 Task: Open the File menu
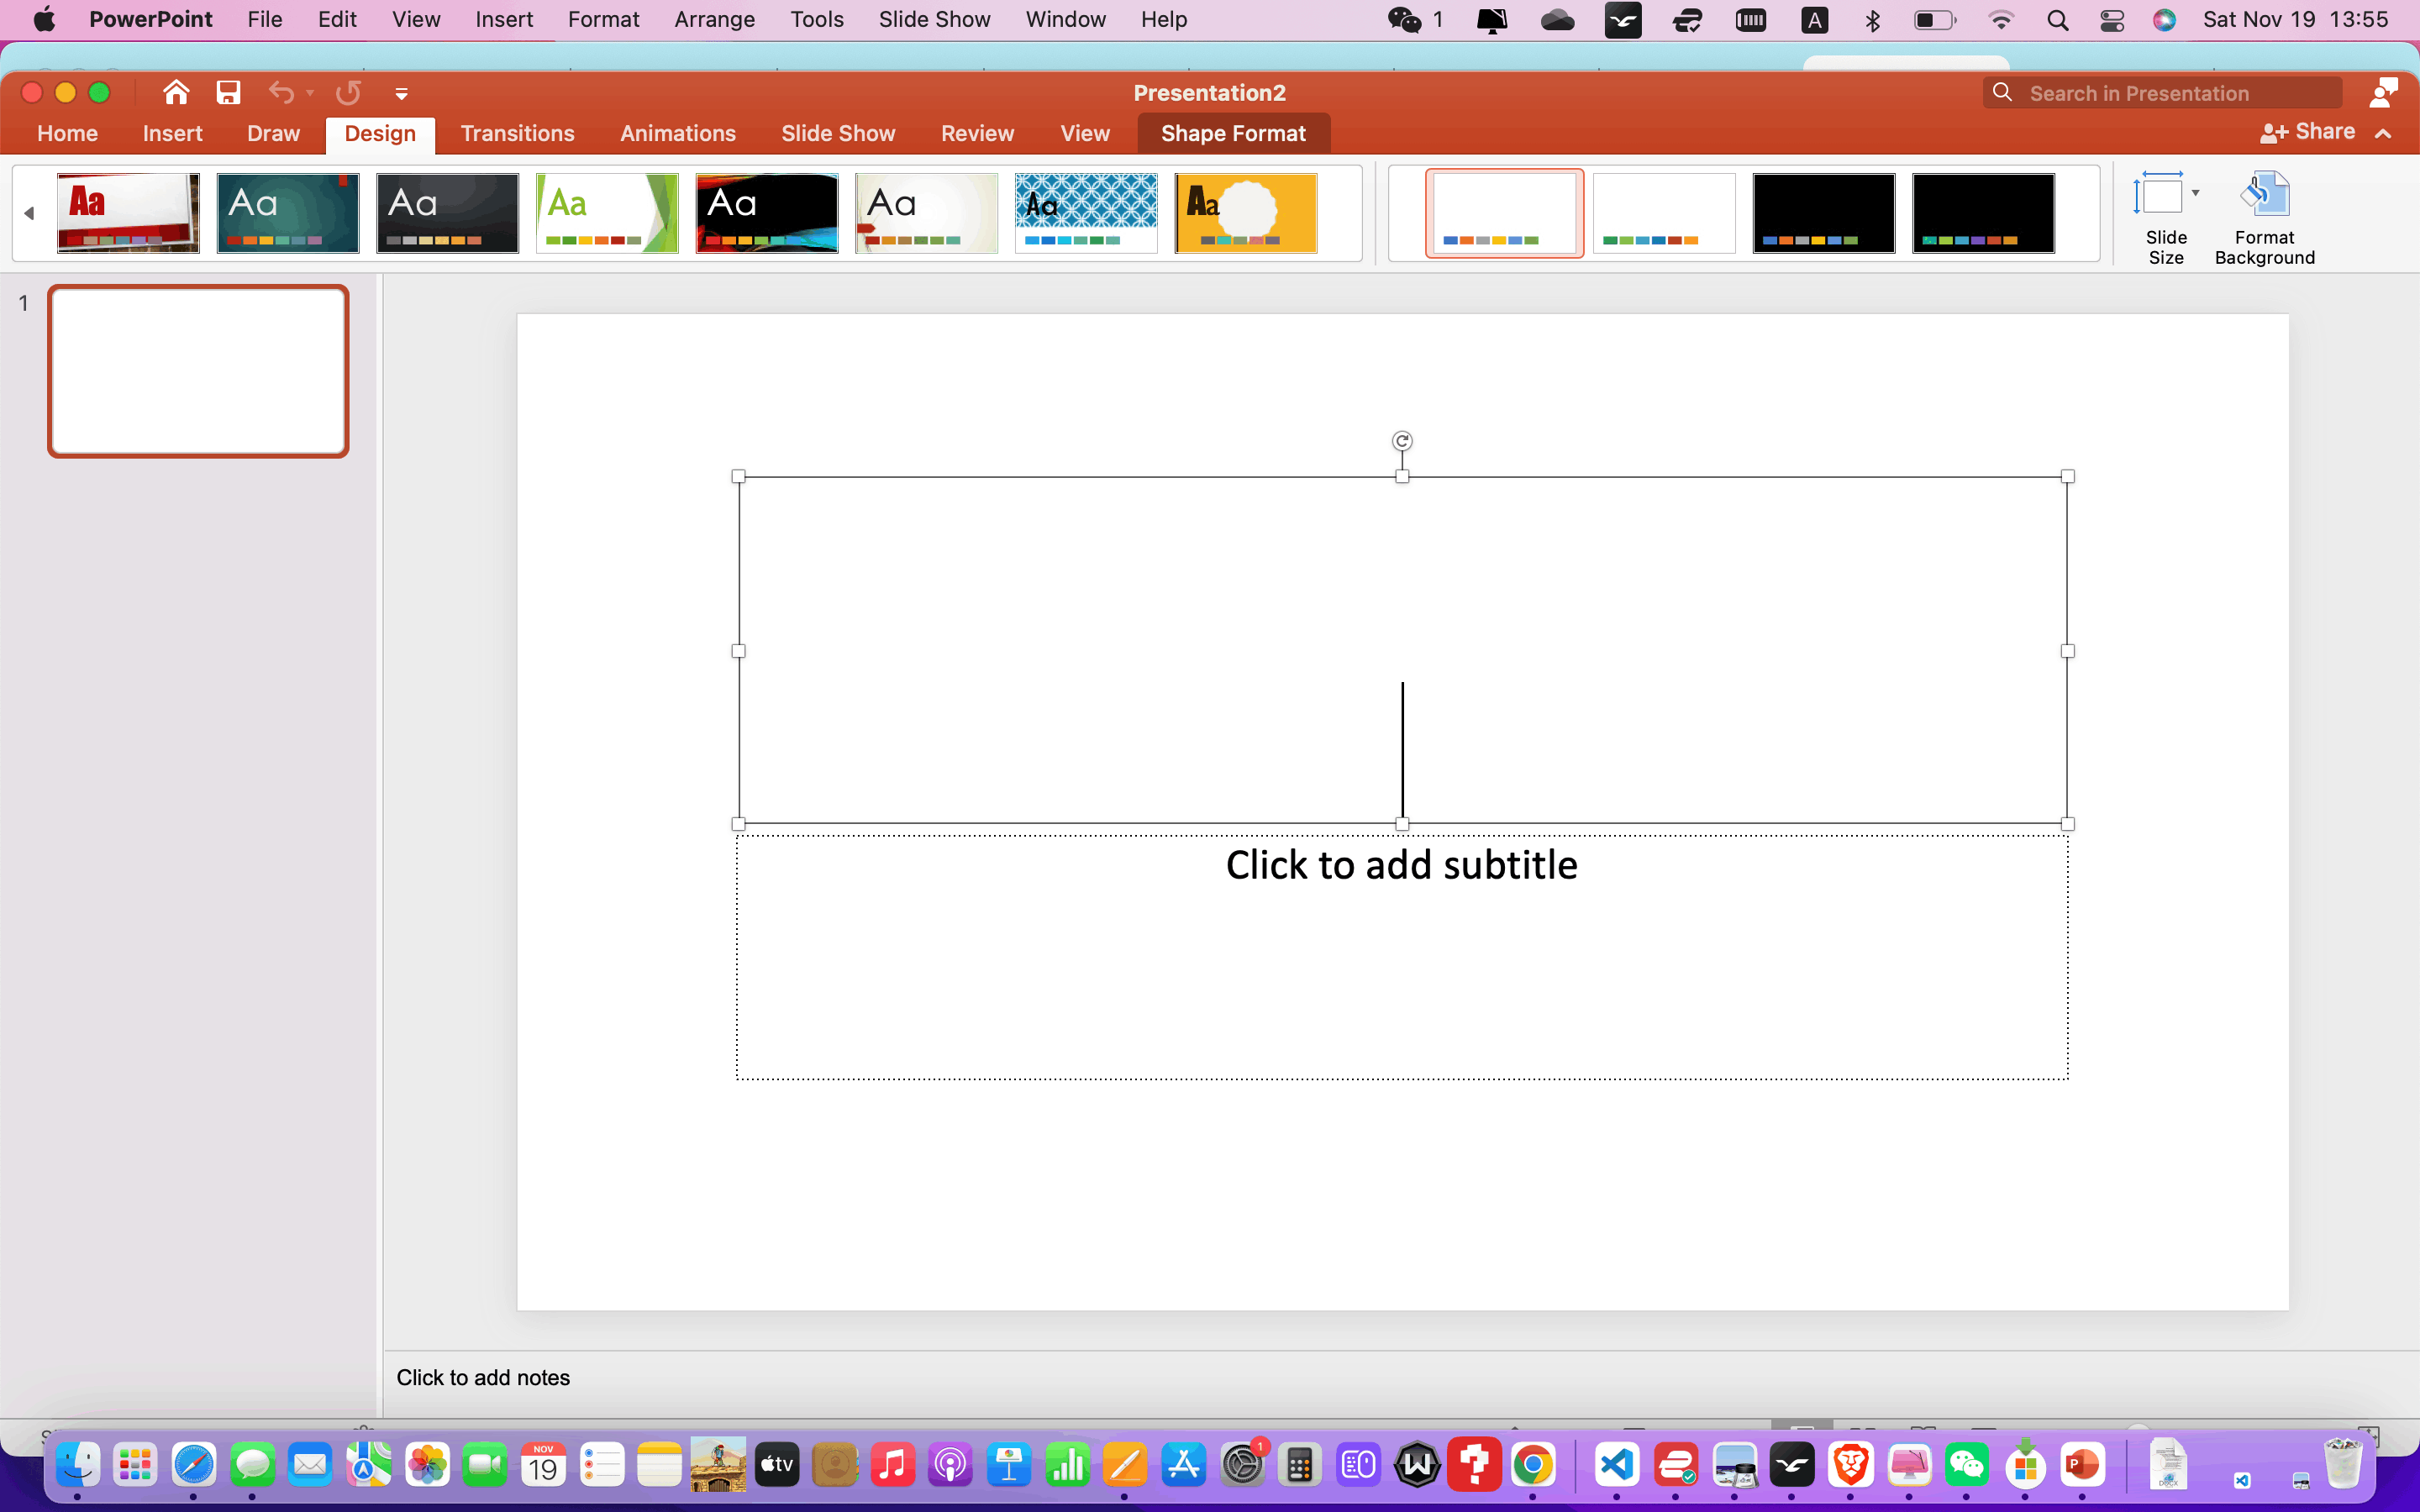(x=265, y=19)
